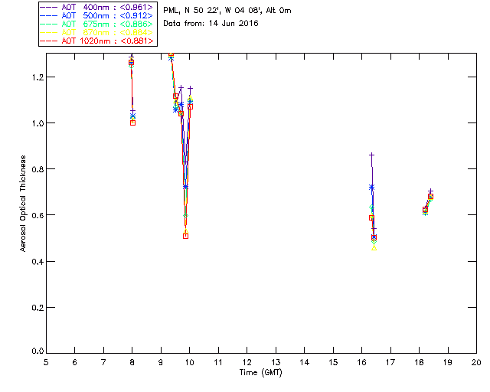Click the PML station location header text
Screen dimensions: 490x392
tap(227, 11)
